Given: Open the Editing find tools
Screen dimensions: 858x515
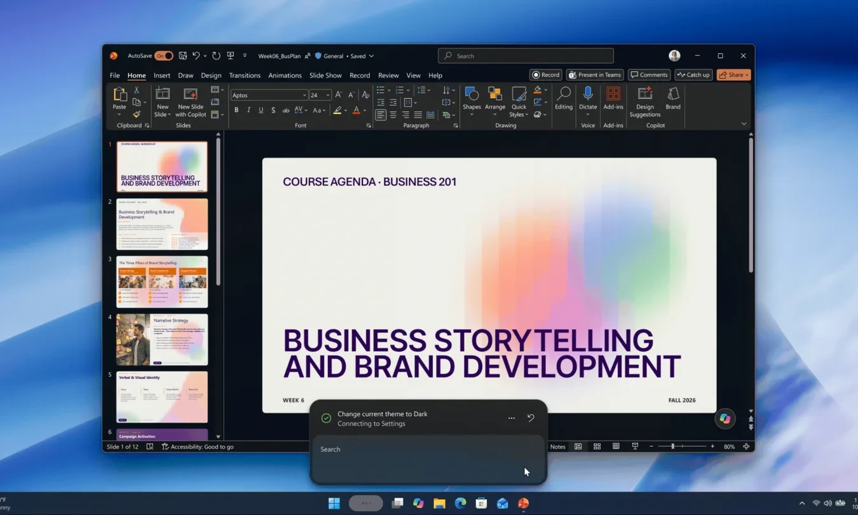Looking at the screenshot, I should tap(564, 99).
